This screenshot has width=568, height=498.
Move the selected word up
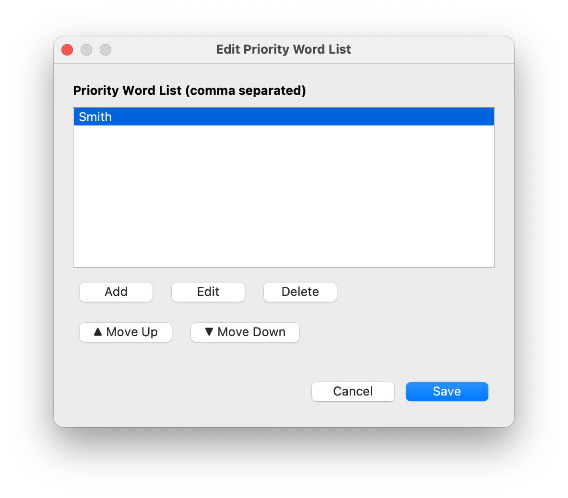[x=125, y=332]
